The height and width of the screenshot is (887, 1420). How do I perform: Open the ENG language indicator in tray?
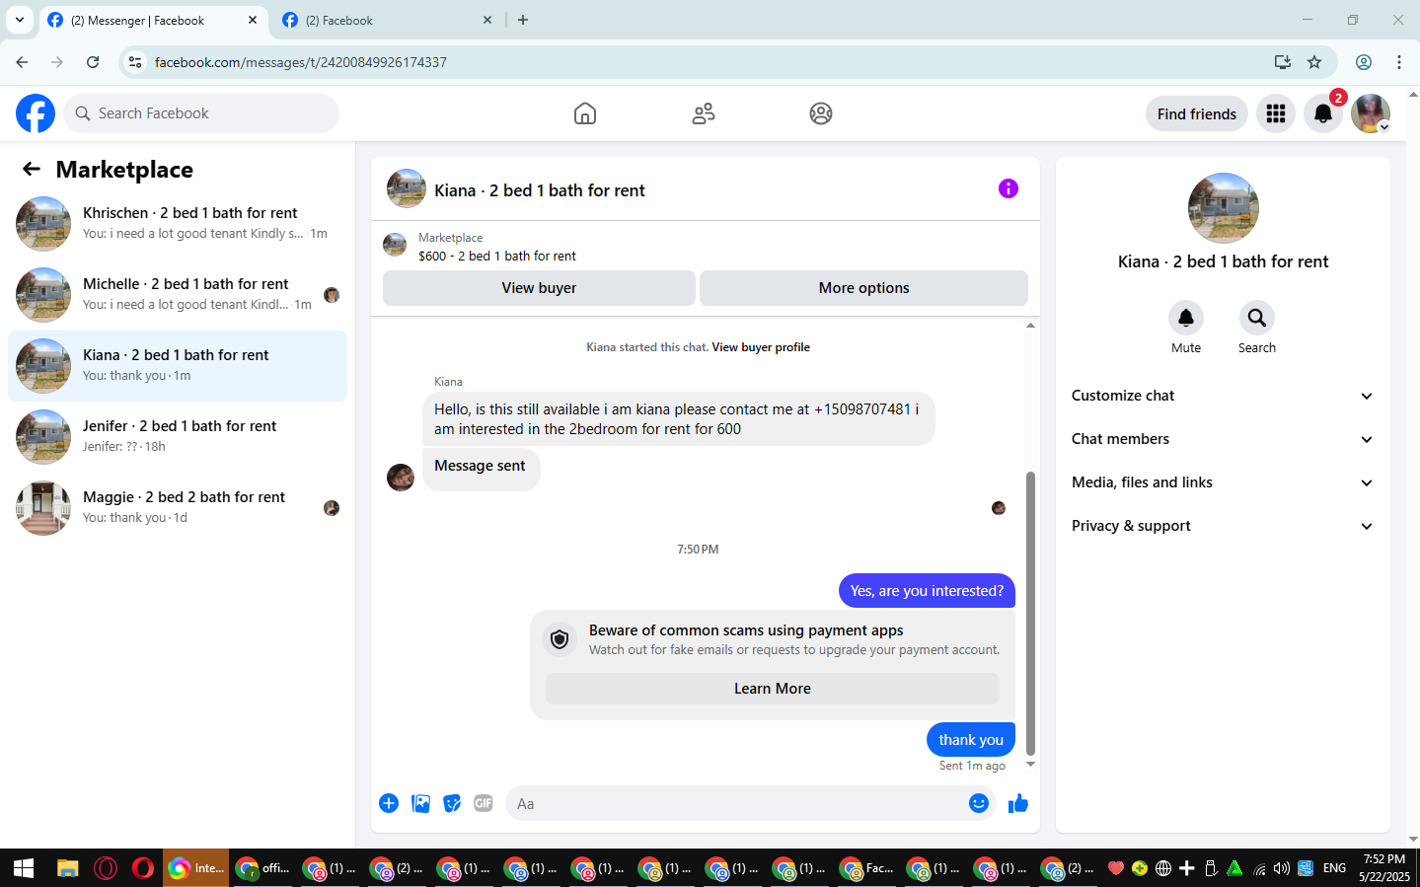(x=1334, y=868)
